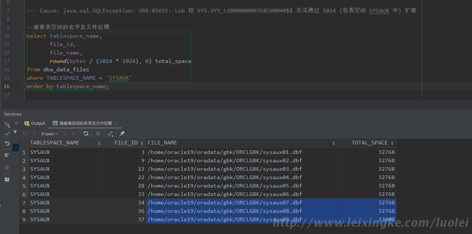472x234 pixels.
Task: Click the 13000 total space cell
Action: click(386, 219)
